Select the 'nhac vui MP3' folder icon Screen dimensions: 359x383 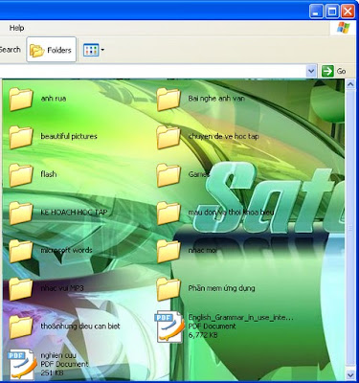[x=21, y=289]
